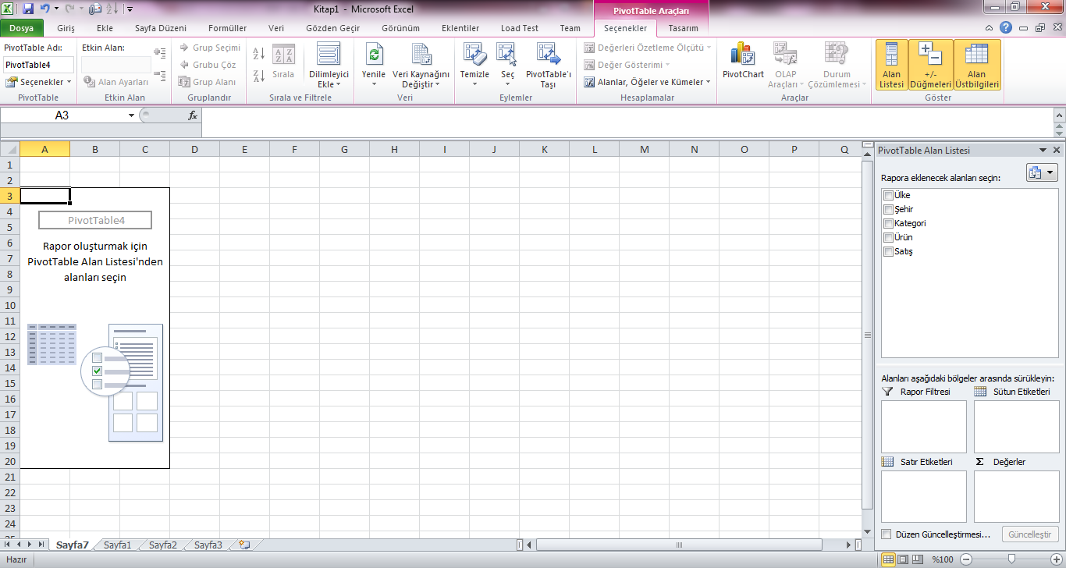Click the Undo icon
This screenshot has height=568, width=1066.
pyautogui.click(x=44, y=9)
